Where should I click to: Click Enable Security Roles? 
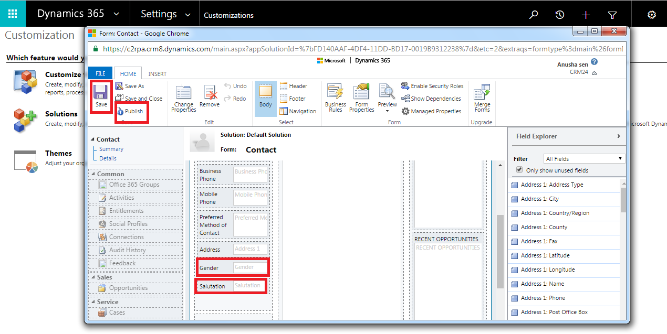432,86
